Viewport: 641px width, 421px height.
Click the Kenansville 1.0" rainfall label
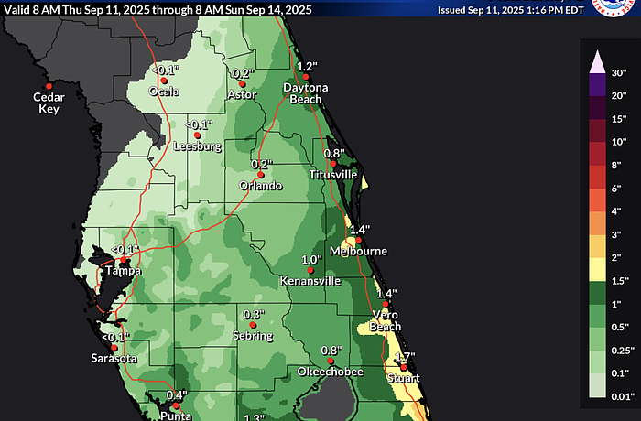pos(312,259)
